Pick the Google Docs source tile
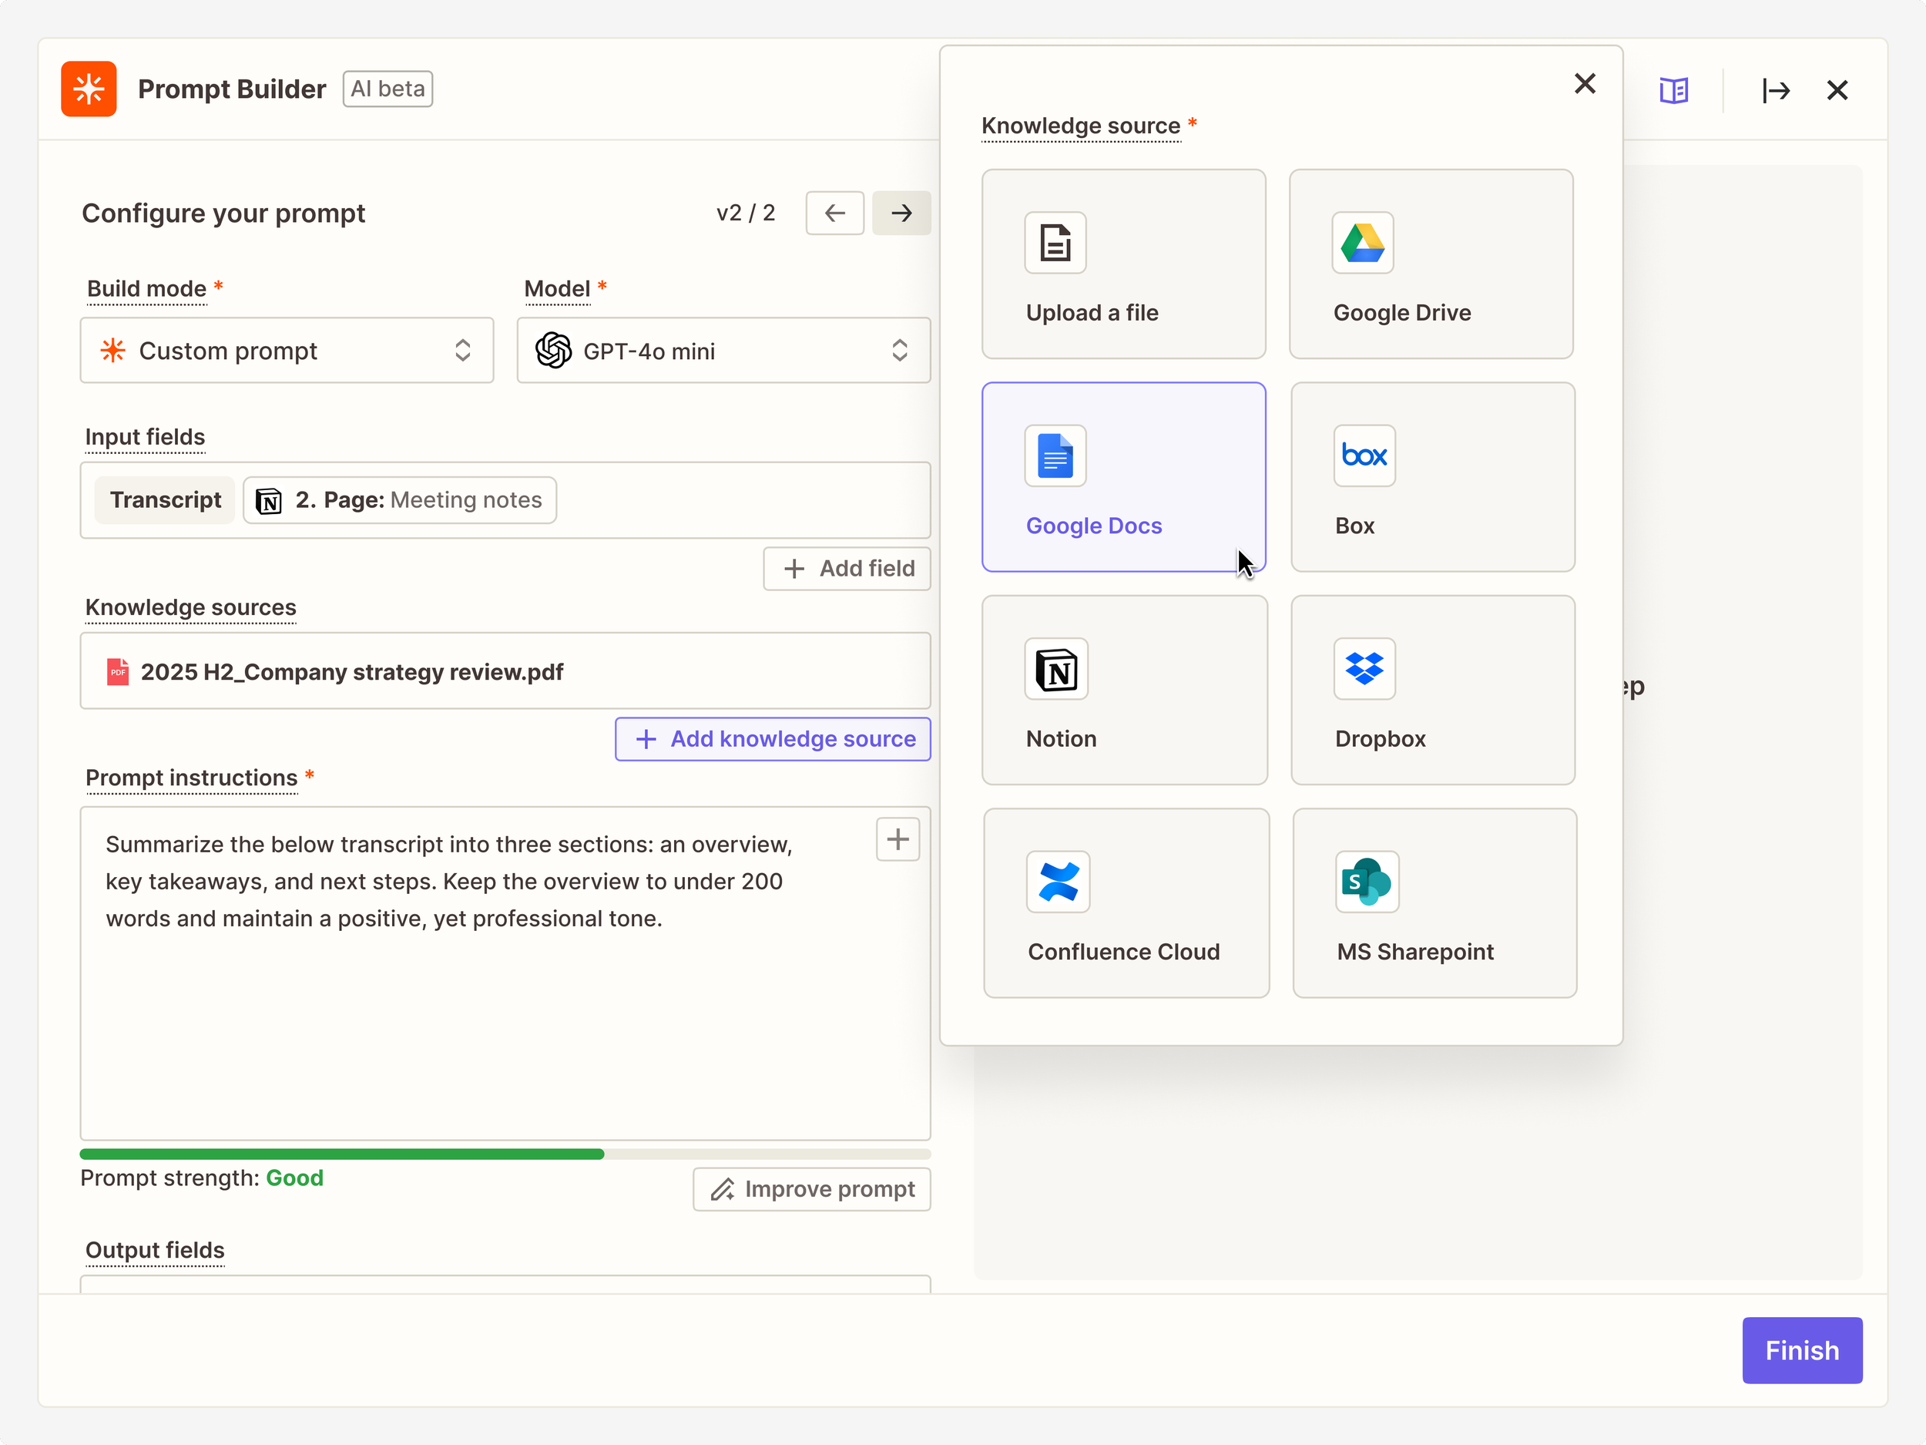Viewport: 1926px width, 1445px height. [x=1123, y=477]
